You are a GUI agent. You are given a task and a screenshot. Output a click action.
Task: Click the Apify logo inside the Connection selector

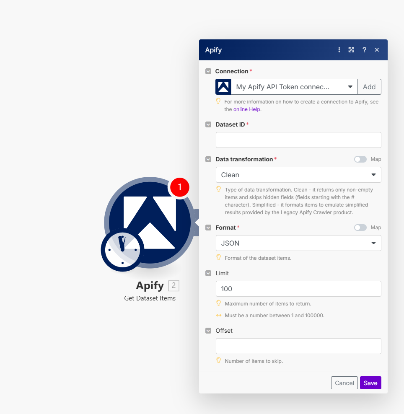(223, 87)
